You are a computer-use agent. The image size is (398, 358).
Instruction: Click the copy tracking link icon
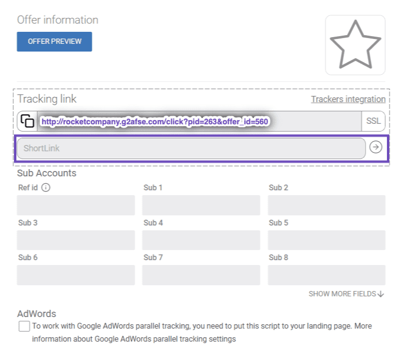click(x=28, y=121)
